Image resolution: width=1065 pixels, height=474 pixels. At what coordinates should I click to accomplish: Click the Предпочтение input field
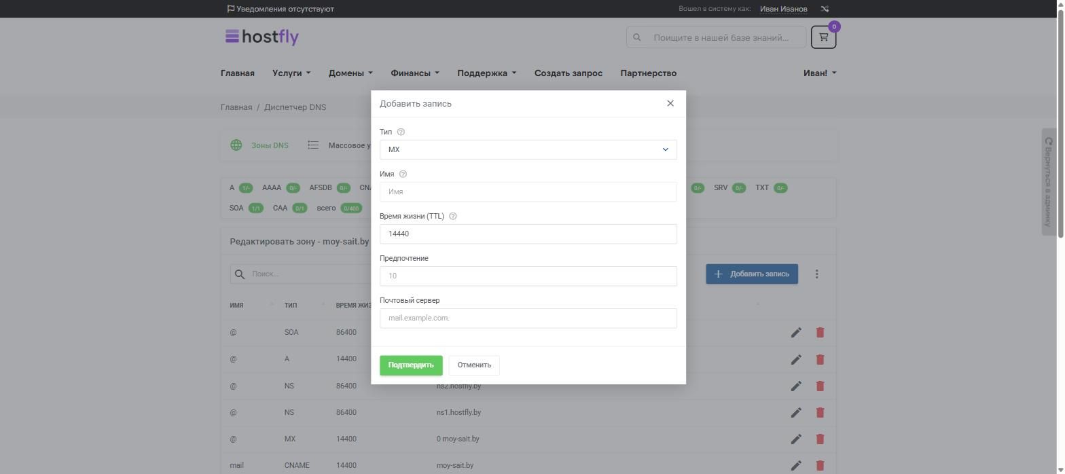pyautogui.click(x=528, y=276)
